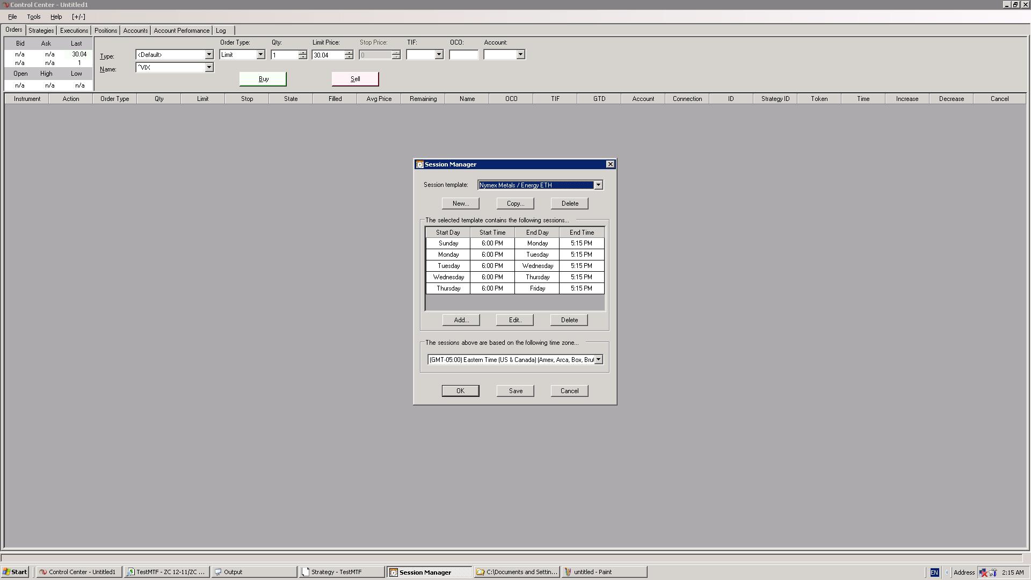The width and height of the screenshot is (1031, 580).
Task: Open the Tools menu
Action: [33, 17]
